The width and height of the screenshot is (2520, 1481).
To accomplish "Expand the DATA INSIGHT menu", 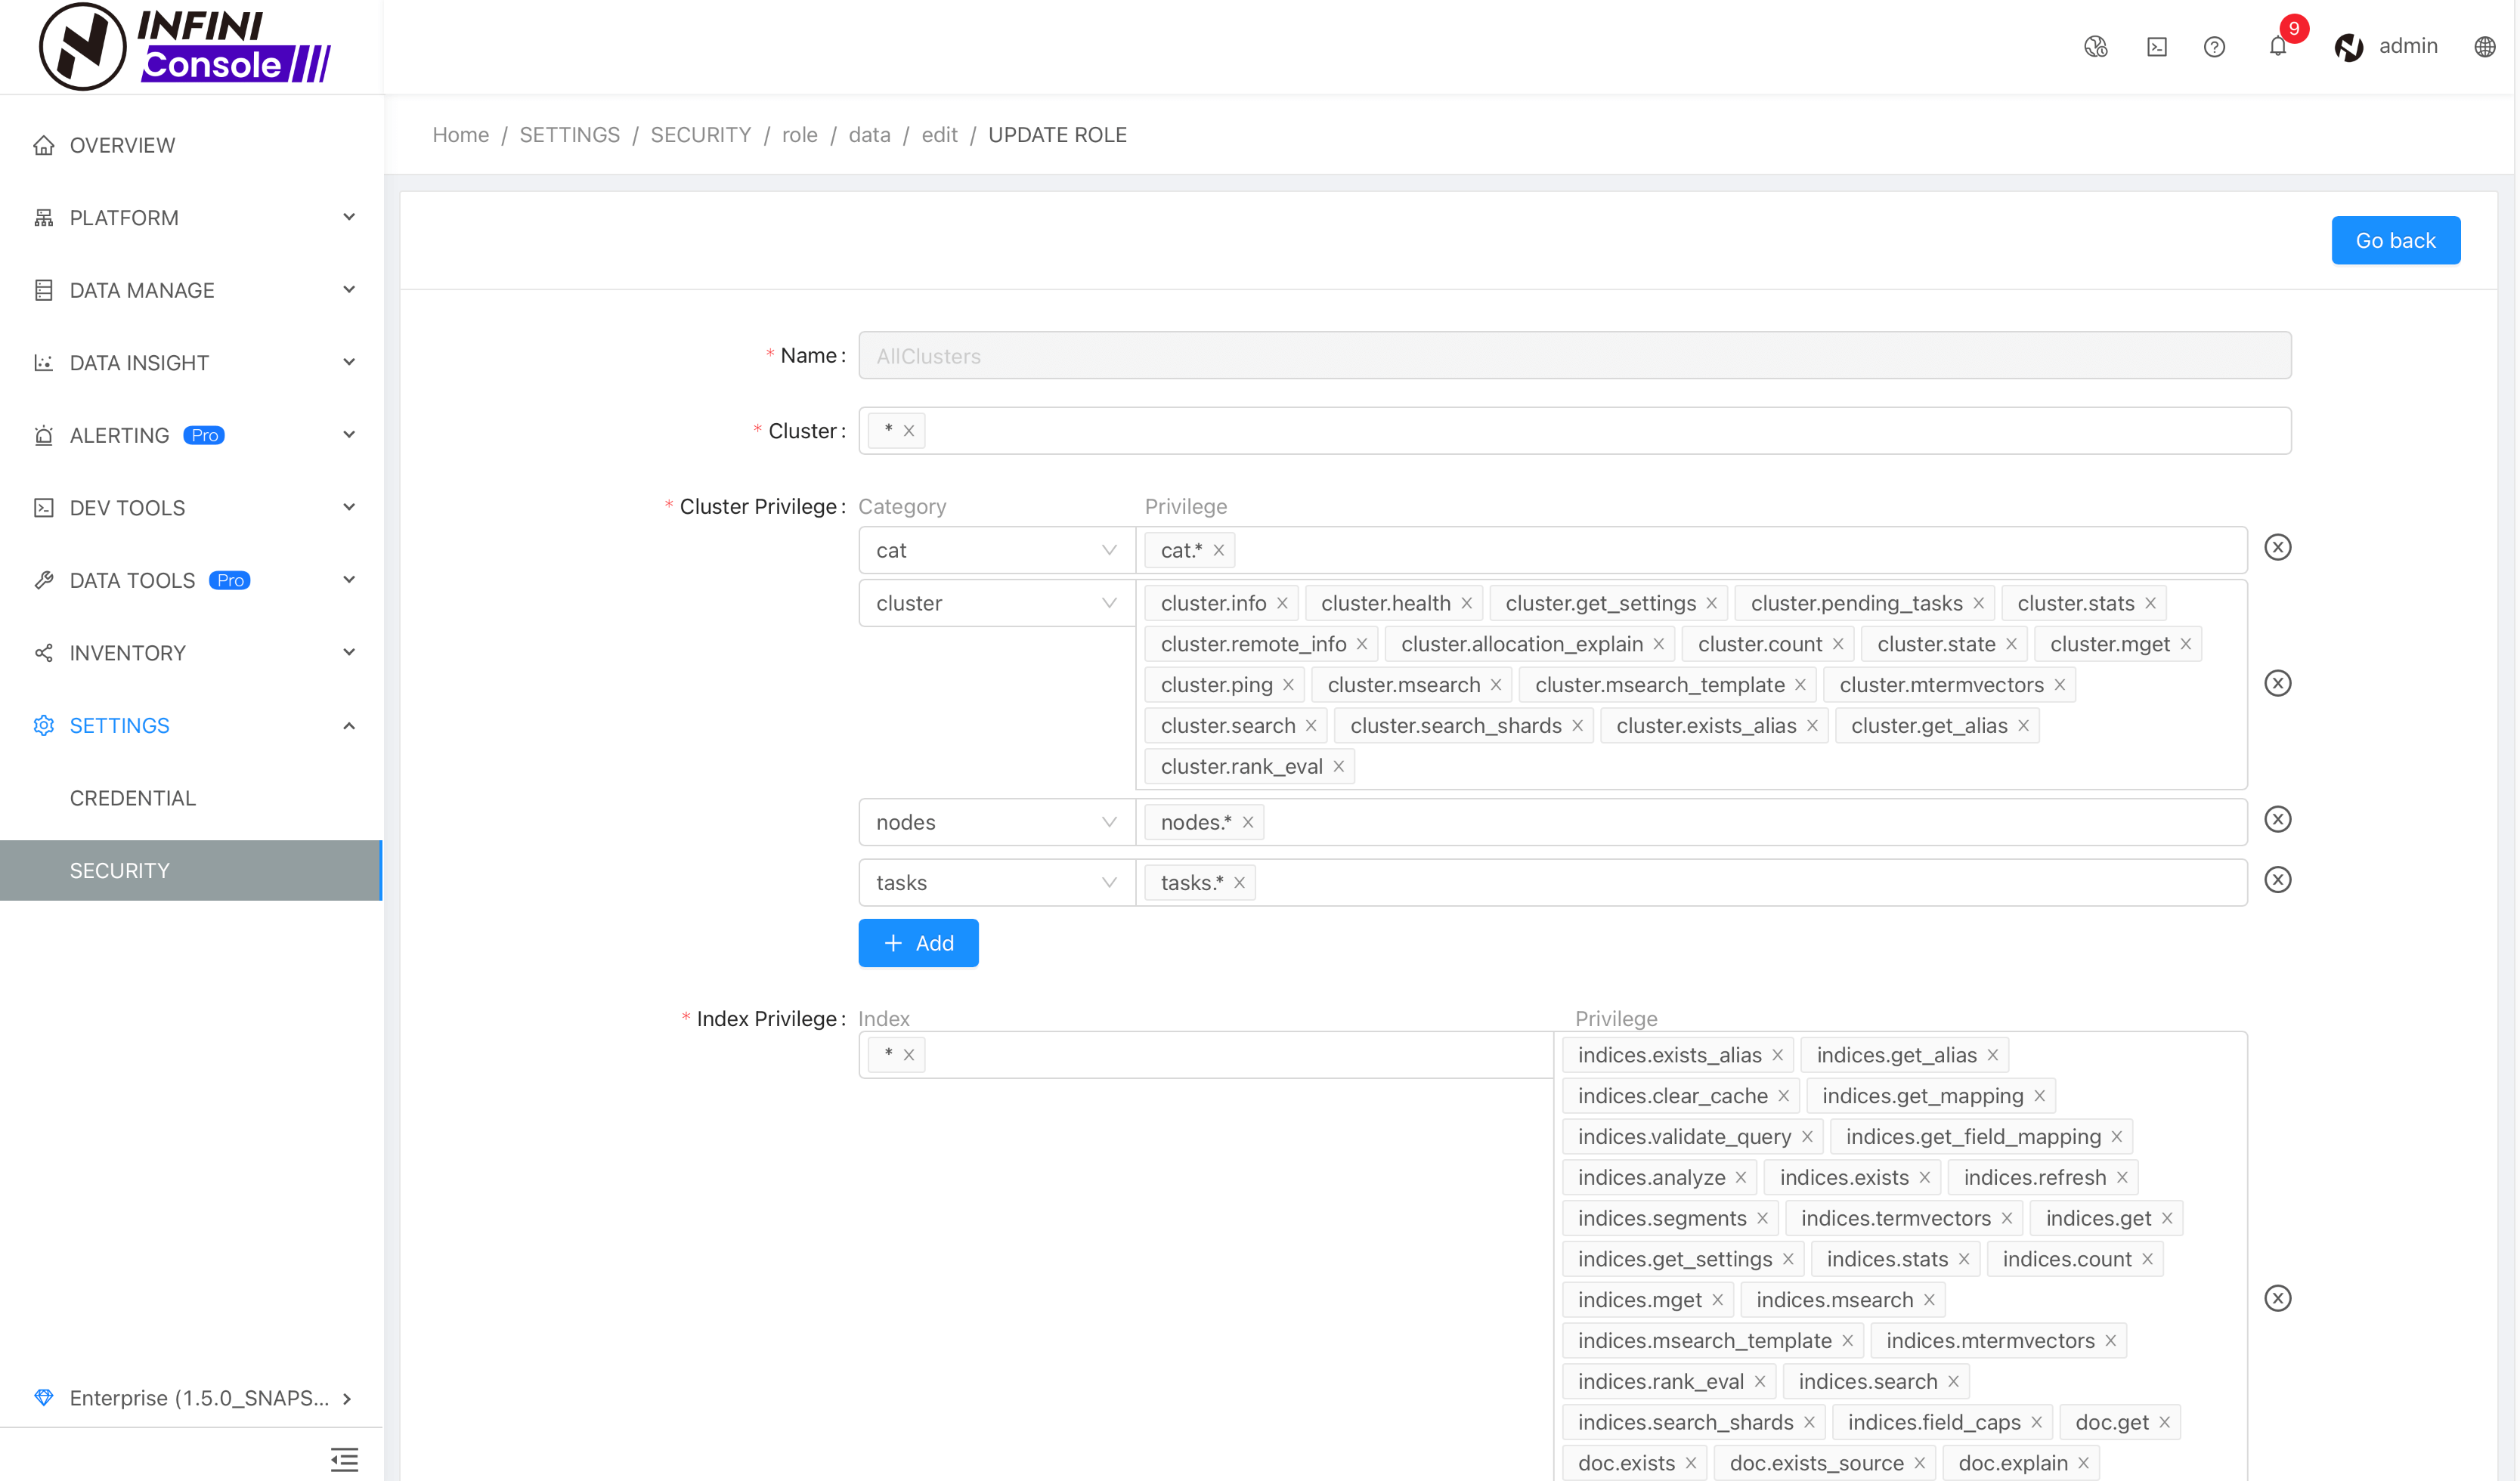I will coord(191,362).
